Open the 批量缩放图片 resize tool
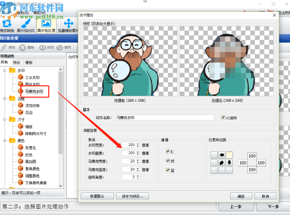The image size is (290, 215). (68, 26)
